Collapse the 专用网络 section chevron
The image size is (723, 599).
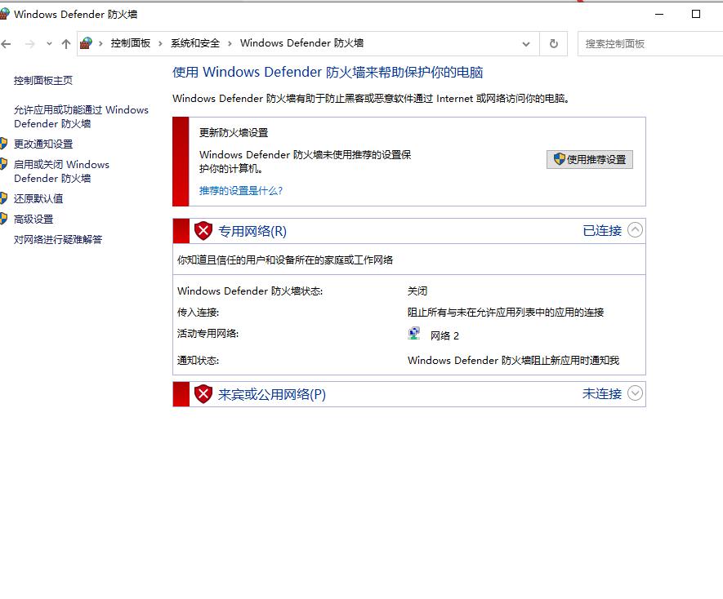point(636,231)
